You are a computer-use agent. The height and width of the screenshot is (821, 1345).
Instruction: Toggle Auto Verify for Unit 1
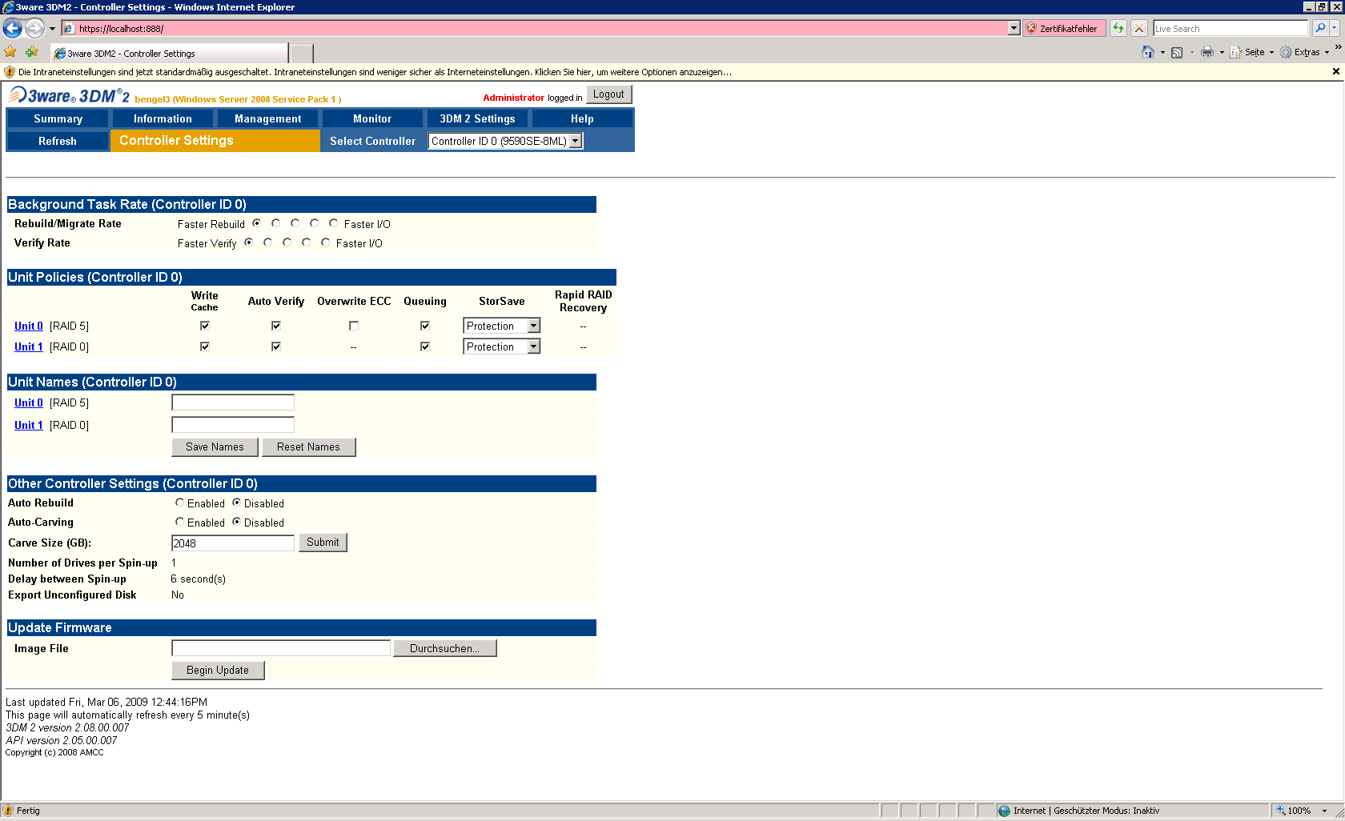tap(276, 346)
